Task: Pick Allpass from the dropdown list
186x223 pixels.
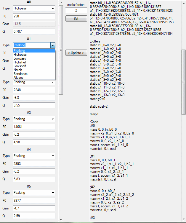Action: [x=18, y=78]
